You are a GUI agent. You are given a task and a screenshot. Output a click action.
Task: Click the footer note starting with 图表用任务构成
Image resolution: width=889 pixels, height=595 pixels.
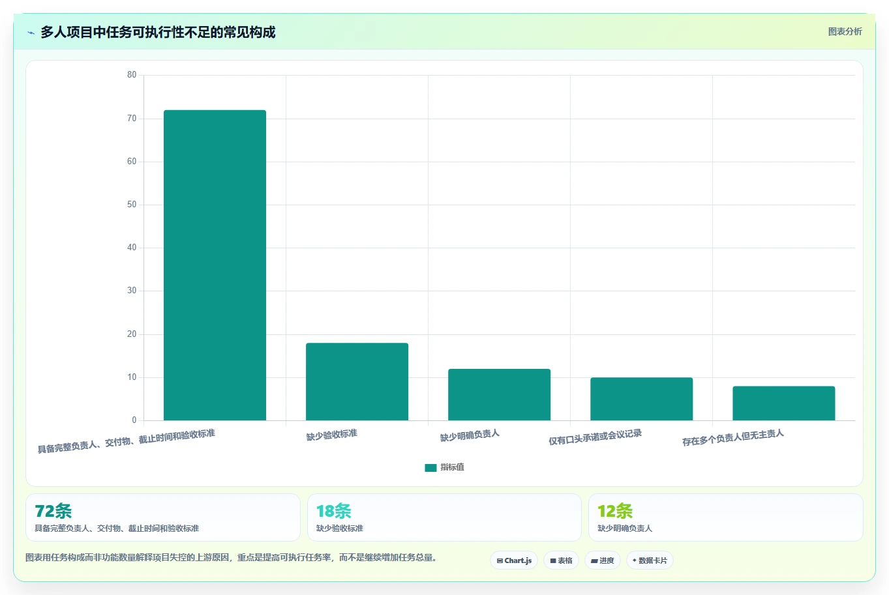[x=231, y=558]
